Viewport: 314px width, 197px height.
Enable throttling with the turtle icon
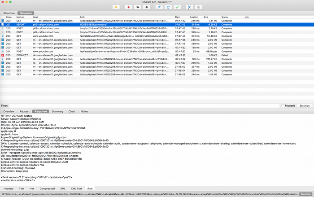(x=139, y=7)
